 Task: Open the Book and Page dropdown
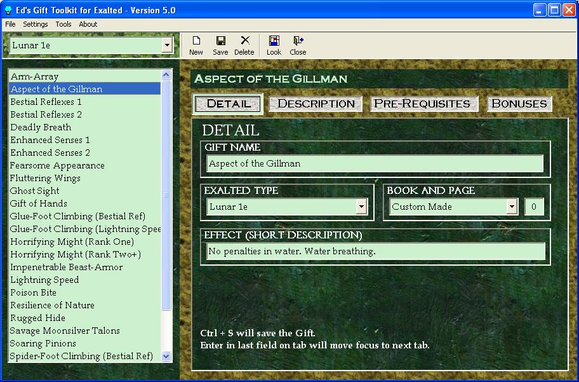(512, 207)
